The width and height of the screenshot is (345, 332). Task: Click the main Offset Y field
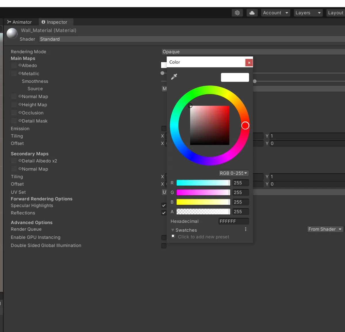pyautogui.click(x=307, y=143)
